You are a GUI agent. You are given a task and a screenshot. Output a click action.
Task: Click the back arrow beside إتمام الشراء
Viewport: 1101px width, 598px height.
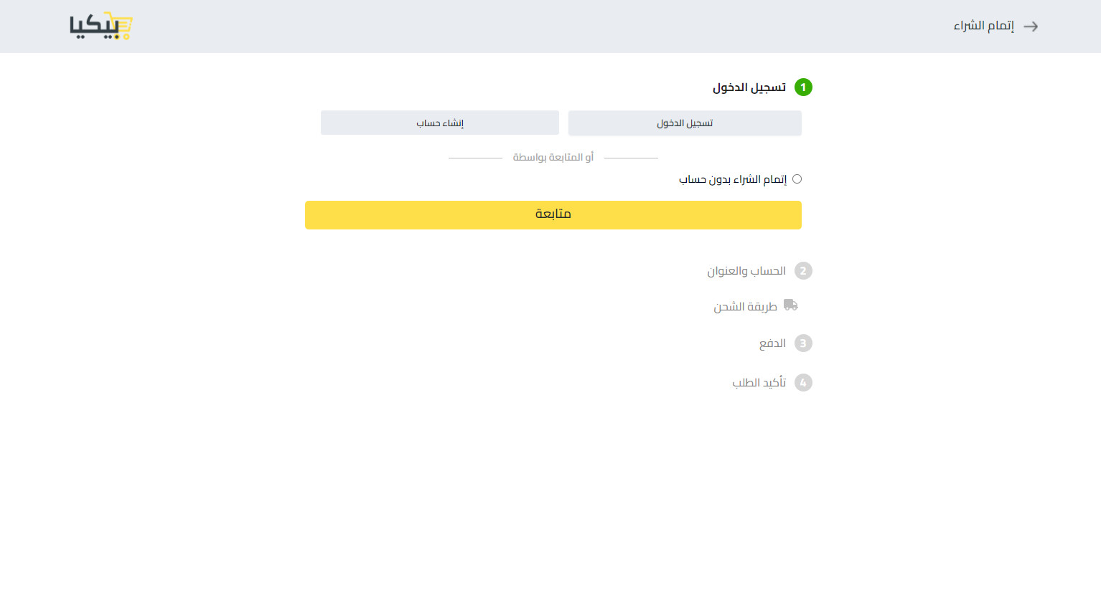[1031, 27]
